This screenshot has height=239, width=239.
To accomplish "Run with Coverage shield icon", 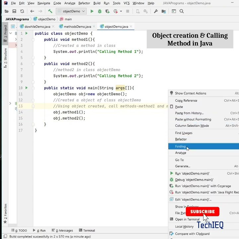I will tap(108, 11).
